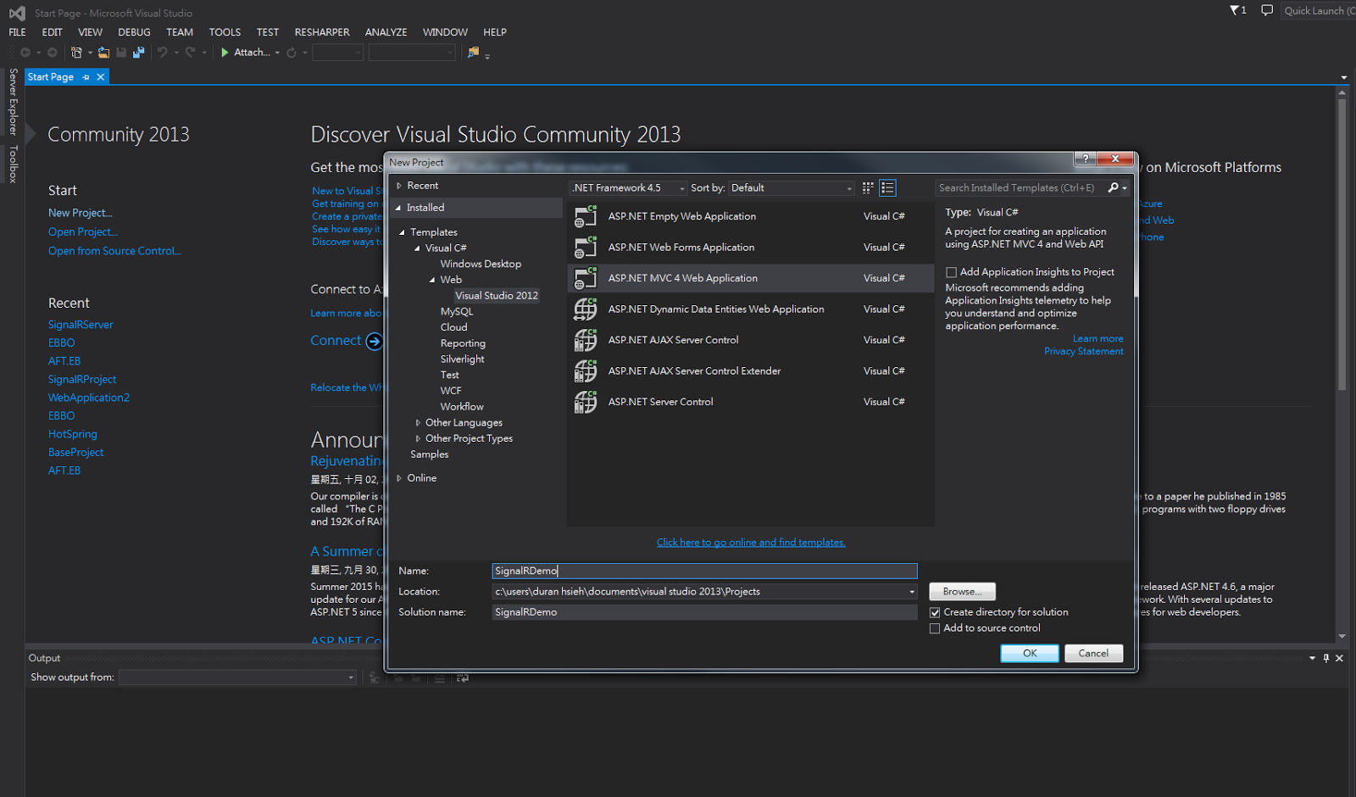Viewport: 1356px width, 797px height.
Task: Expand Other Languages tree node
Action: coord(418,423)
